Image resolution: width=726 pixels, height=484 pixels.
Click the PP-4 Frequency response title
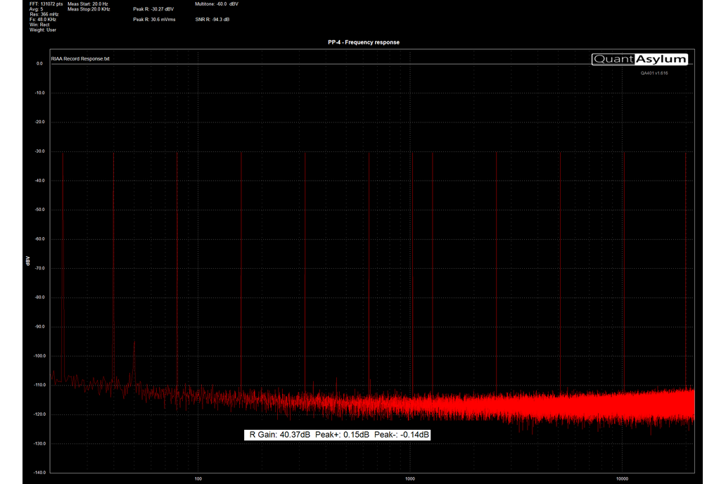pyautogui.click(x=363, y=42)
